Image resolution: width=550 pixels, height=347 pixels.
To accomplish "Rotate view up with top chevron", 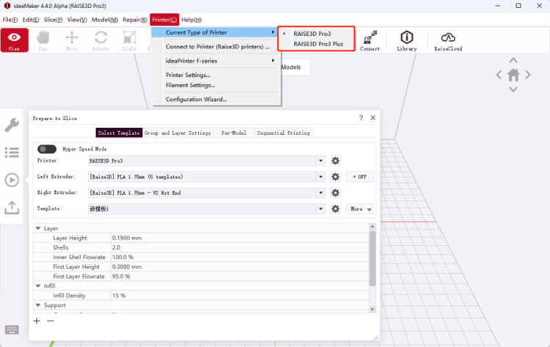I will pos(513,60).
